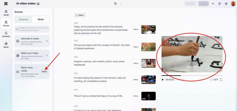Open the Scenes sidebar panel

click(6, 24)
